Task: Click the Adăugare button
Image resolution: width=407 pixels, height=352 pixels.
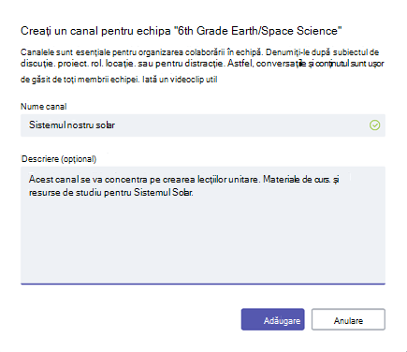Action: (272, 319)
